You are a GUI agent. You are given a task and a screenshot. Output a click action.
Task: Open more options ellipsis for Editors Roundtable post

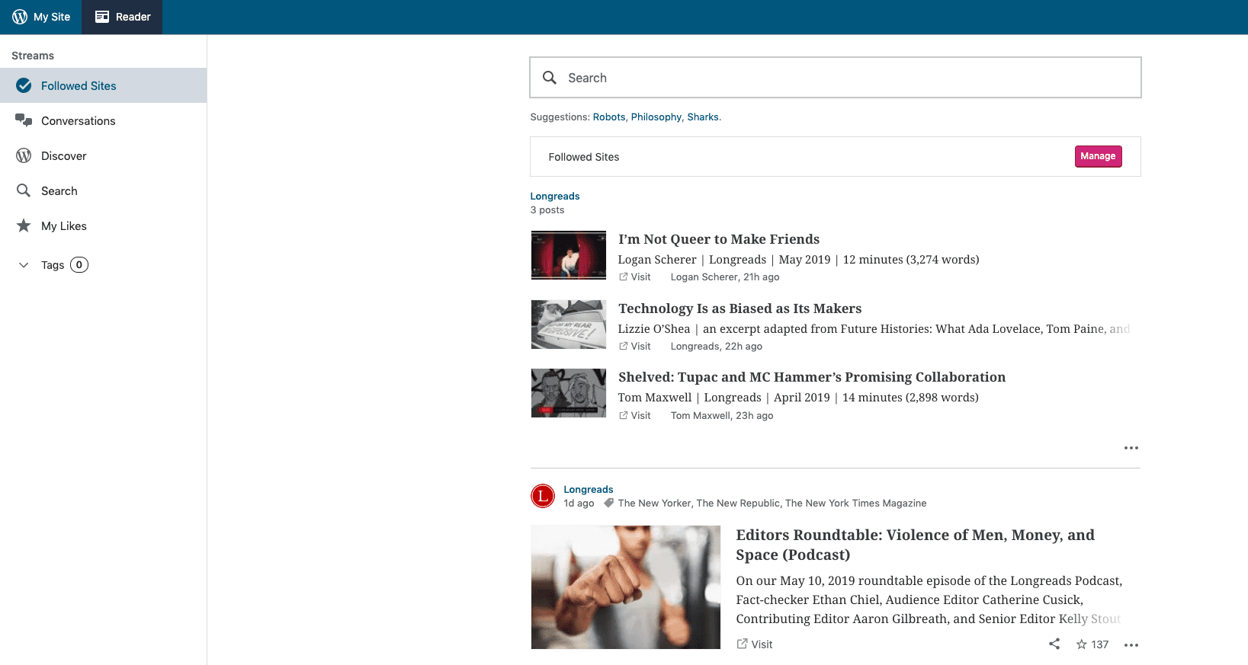pyautogui.click(x=1131, y=645)
